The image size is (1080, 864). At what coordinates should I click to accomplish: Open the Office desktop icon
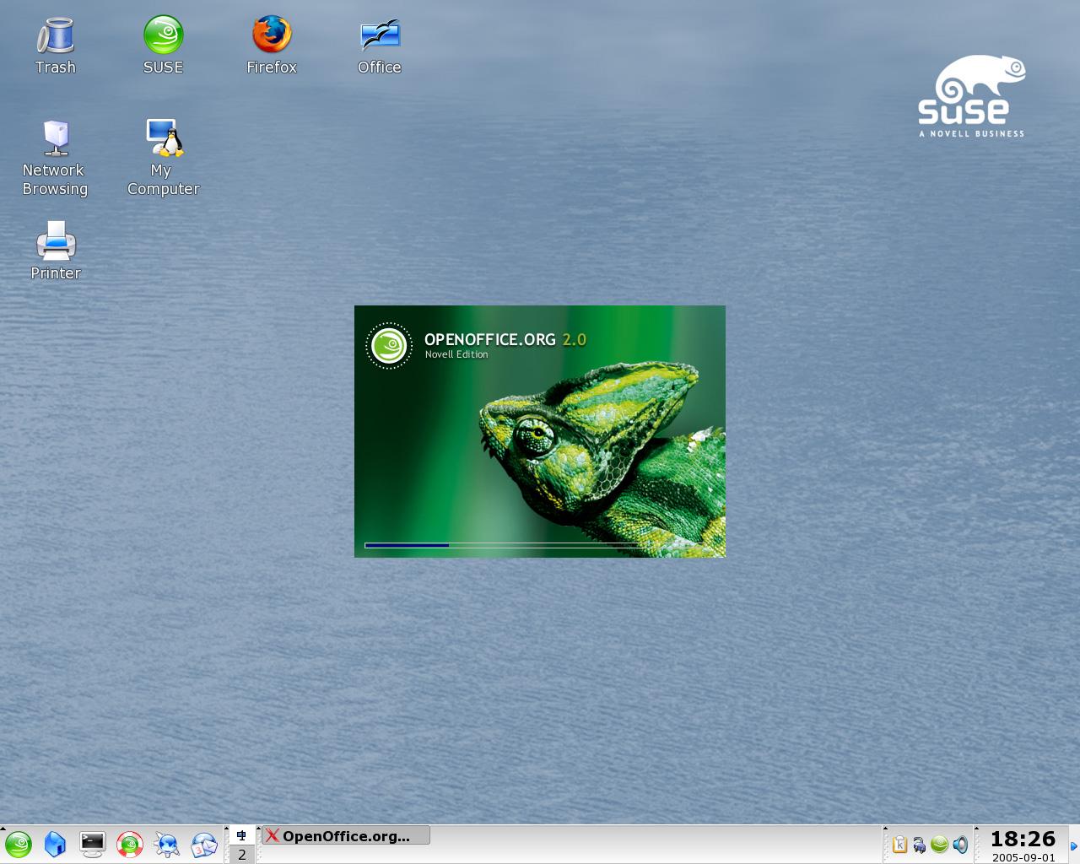pos(380,46)
